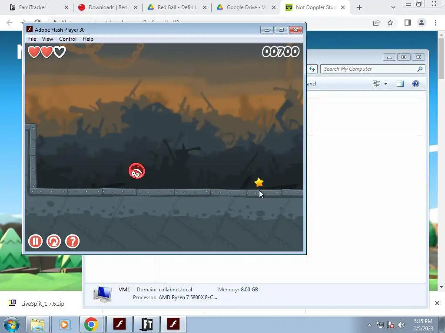Image resolution: width=445 pixels, height=333 pixels.
Task: Go back in Chrome
Action: (x=10, y=23)
